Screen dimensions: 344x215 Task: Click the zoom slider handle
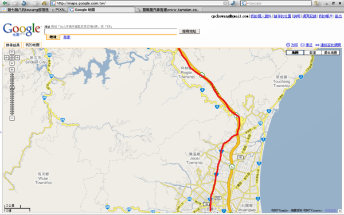[x=12, y=88]
